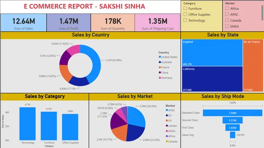Click Africa market legend dot

pos(167,136)
